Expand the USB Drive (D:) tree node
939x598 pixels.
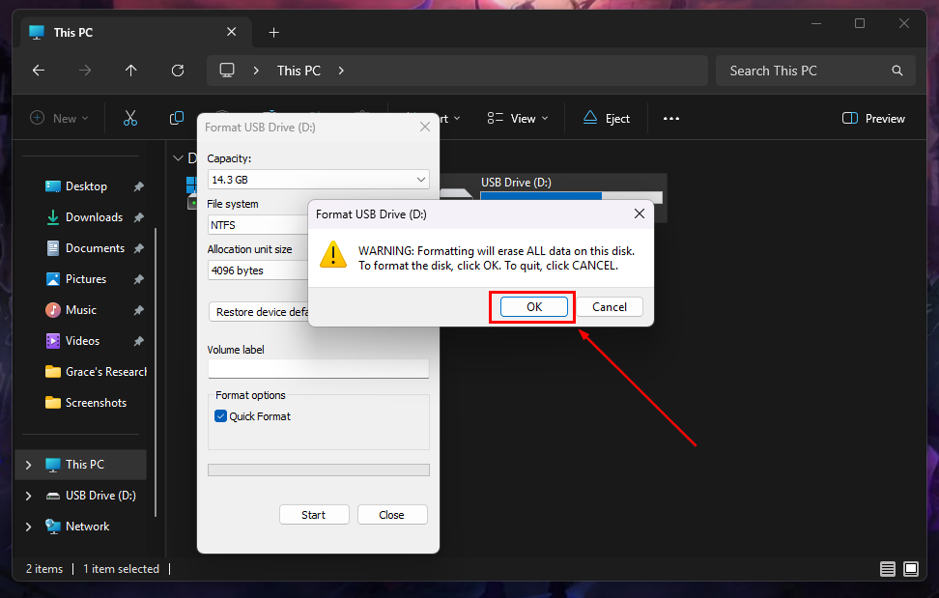click(28, 496)
